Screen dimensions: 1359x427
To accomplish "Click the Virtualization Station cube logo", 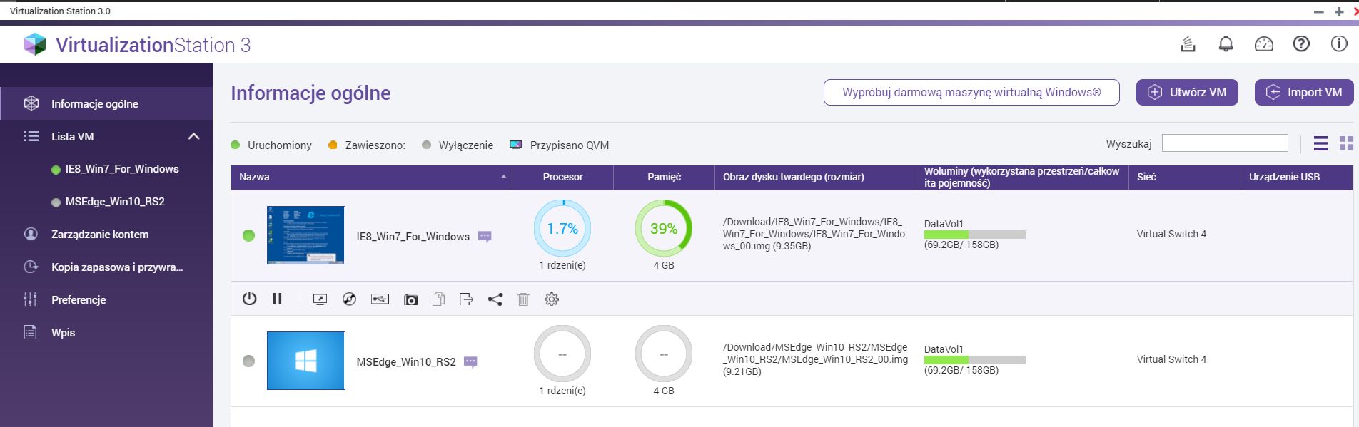I will [x=34, y=45].
